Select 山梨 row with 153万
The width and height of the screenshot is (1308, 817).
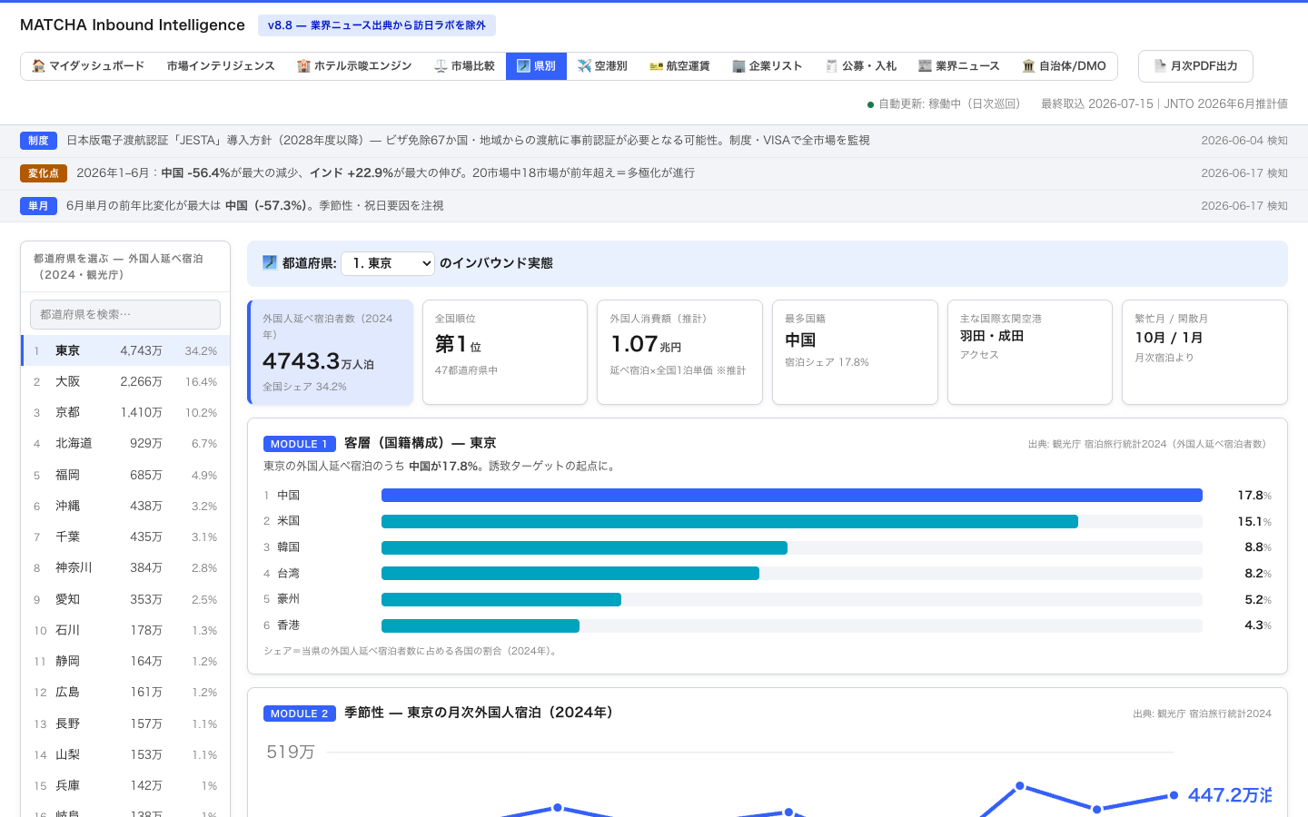pyautogui.click(x=125, y=754)
